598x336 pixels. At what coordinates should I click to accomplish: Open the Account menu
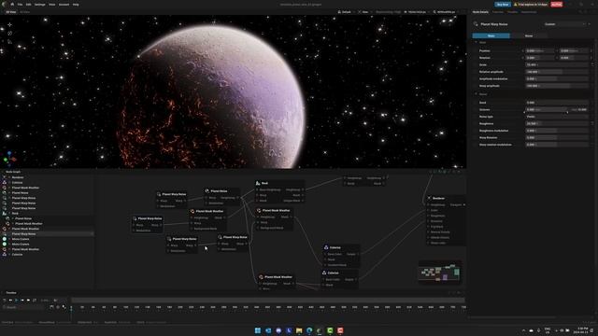pyautogui.click(x=64, y=5)
